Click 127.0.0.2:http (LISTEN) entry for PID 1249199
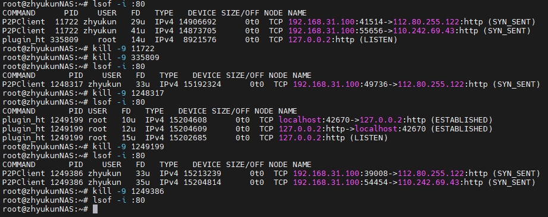Viewport: 548px width, 217px height. pyautogui.click(x=333, y=138)
